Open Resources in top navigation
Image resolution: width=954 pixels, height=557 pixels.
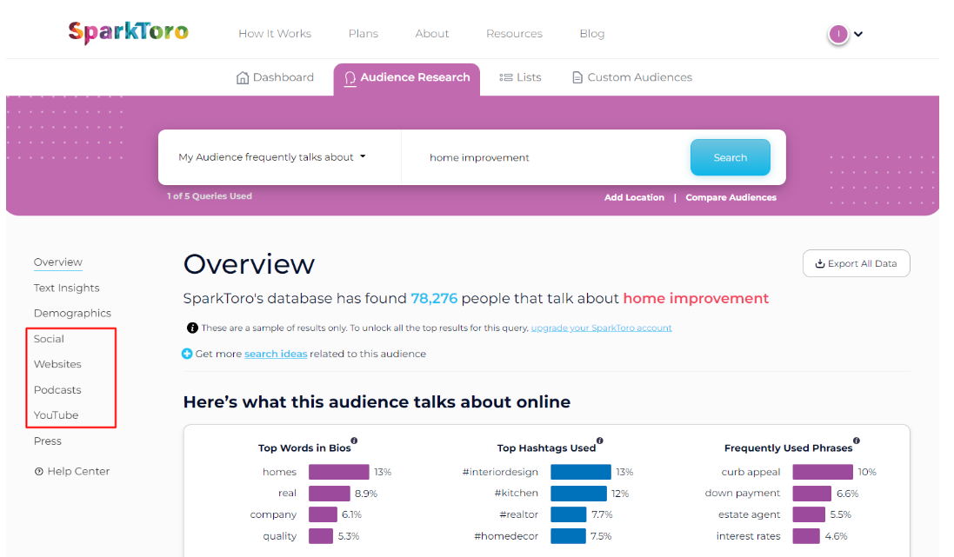pos(514,33)
